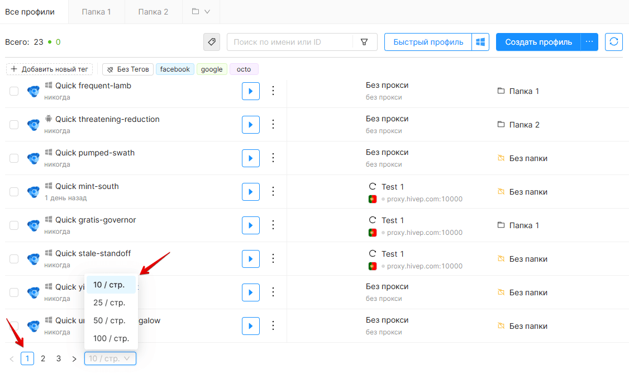Choose 10 / стр. option
Viewport: 629px width, 373px height.
click(x=111, y=285)
